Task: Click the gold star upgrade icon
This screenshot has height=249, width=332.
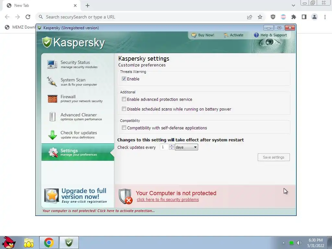Action: click(52, 196)
